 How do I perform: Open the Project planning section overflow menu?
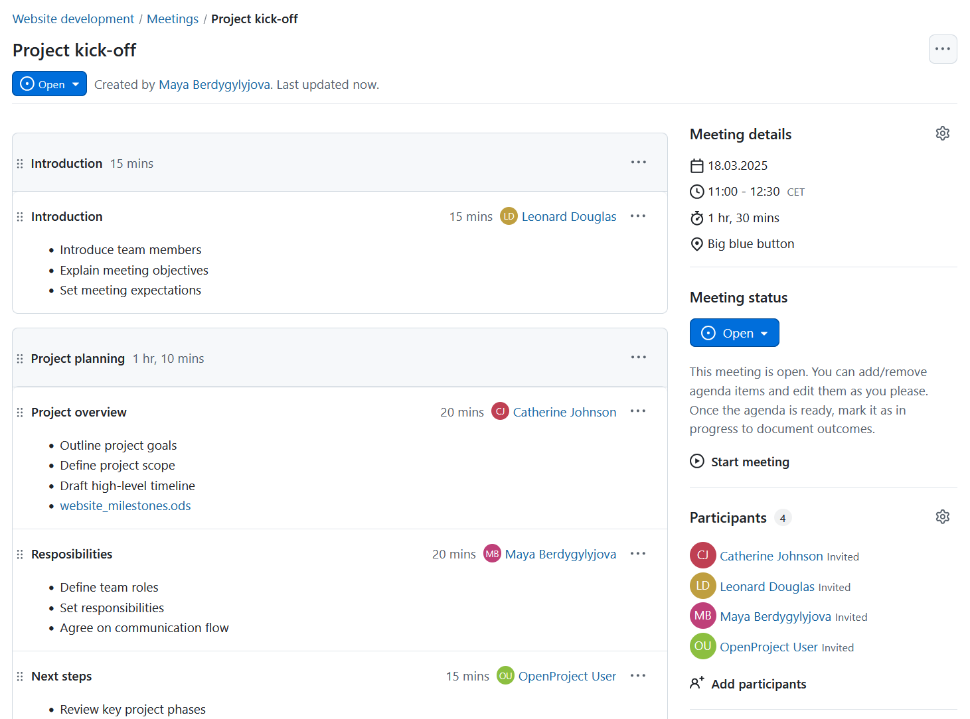click(638, 357)
